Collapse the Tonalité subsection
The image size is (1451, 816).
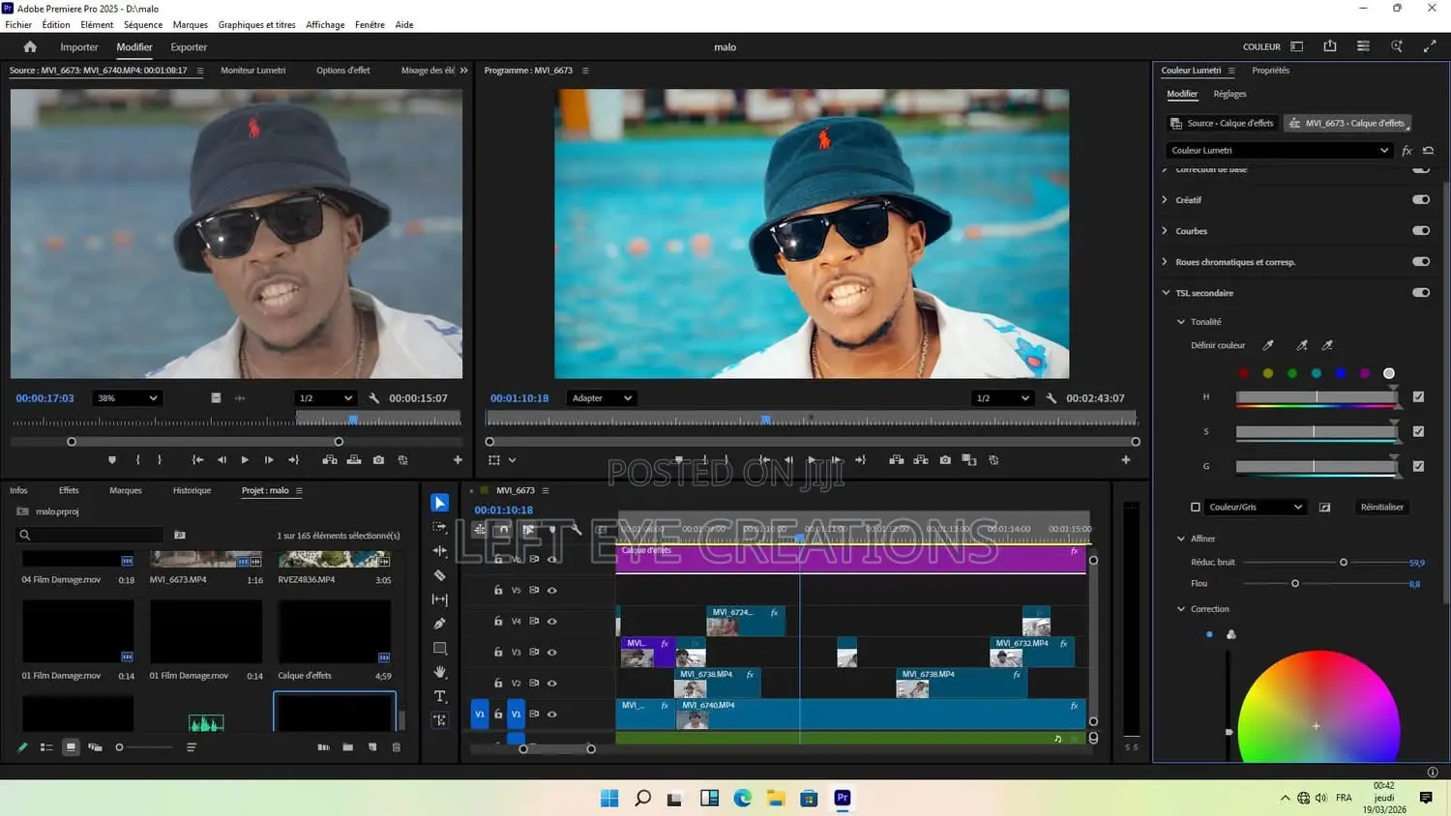point(1180,322)
